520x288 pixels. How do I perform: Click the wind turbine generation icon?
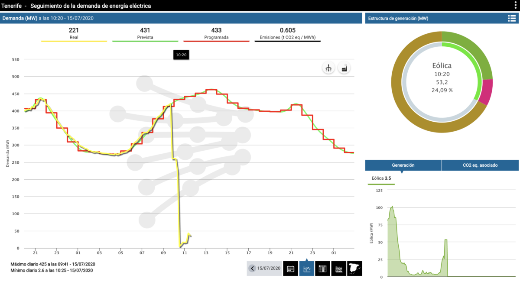coord(329,68)
